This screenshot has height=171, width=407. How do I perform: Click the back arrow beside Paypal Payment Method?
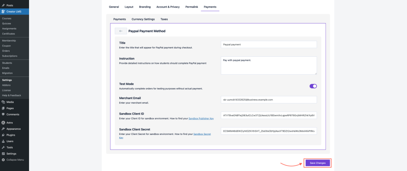pos(121,31)
